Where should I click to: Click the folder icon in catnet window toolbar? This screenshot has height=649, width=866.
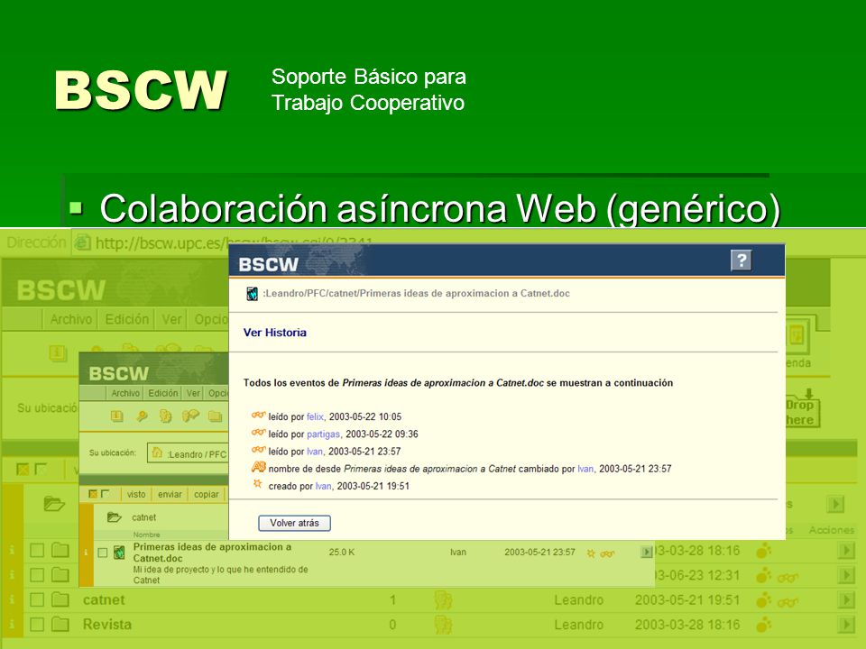coord(215,416)
